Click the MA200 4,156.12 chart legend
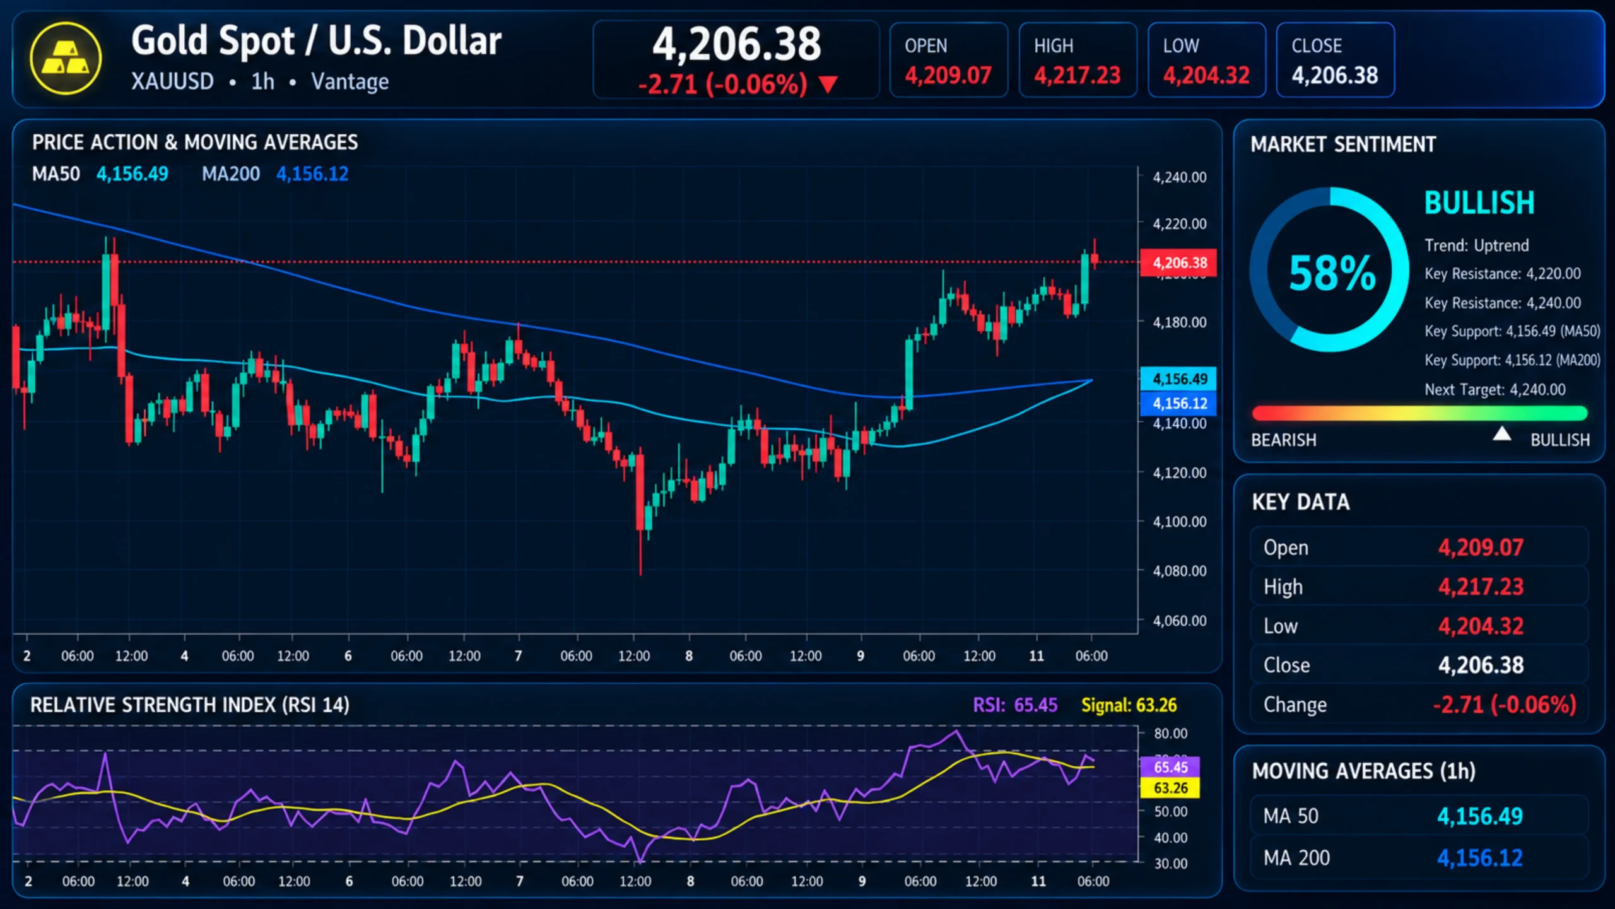 (x=275, y=173)
